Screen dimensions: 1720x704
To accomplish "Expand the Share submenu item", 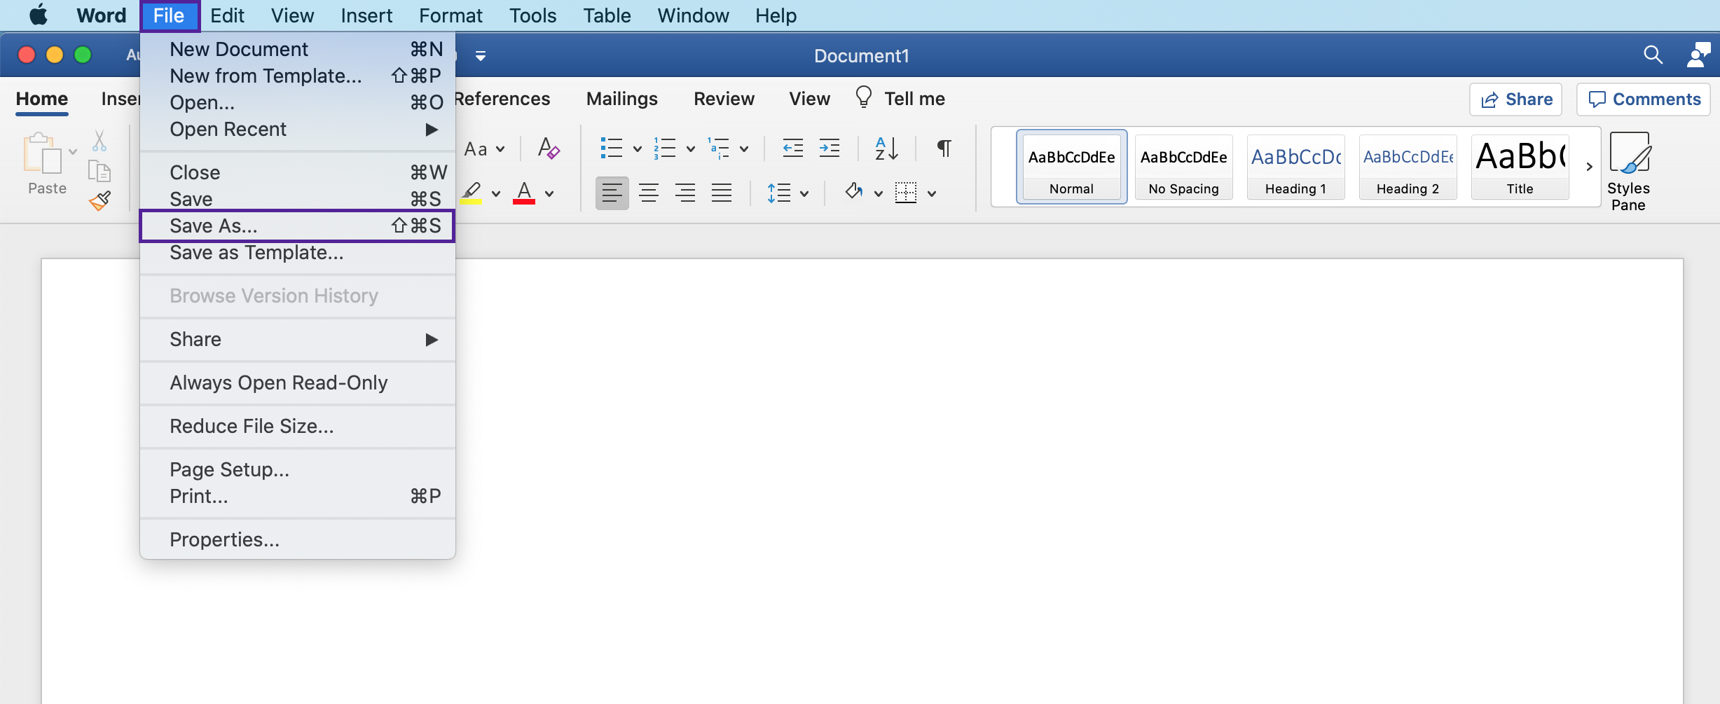I will (x=298, y=339).
